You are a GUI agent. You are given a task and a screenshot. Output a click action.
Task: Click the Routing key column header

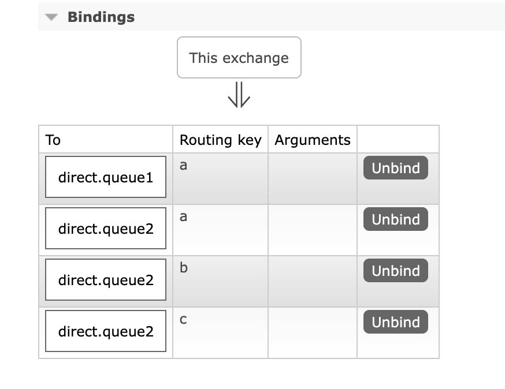(221, 140)
